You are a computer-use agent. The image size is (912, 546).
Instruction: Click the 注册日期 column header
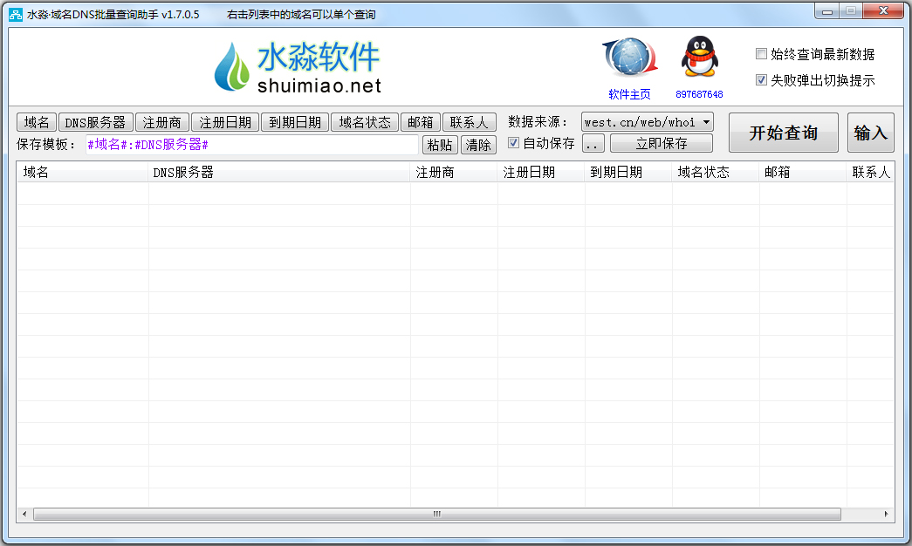pyautogui.click(x=541, y=172)
